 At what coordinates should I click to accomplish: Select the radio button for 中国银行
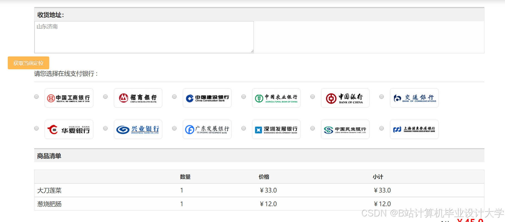[x=313, y=97]
